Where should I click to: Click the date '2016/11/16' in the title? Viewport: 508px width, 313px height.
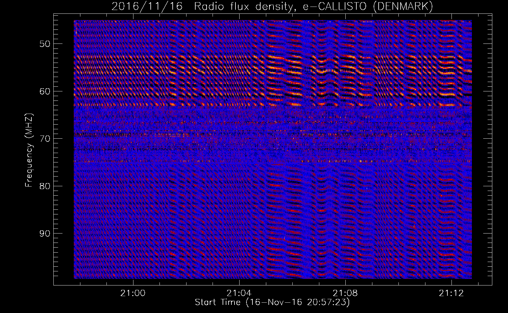147,7
